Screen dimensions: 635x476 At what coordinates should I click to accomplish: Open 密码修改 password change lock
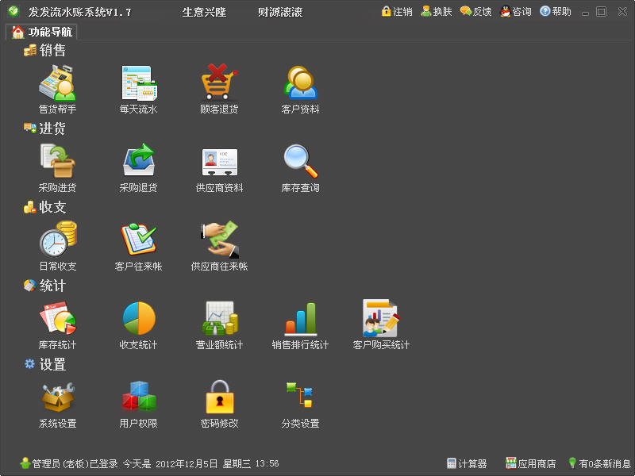219,404
